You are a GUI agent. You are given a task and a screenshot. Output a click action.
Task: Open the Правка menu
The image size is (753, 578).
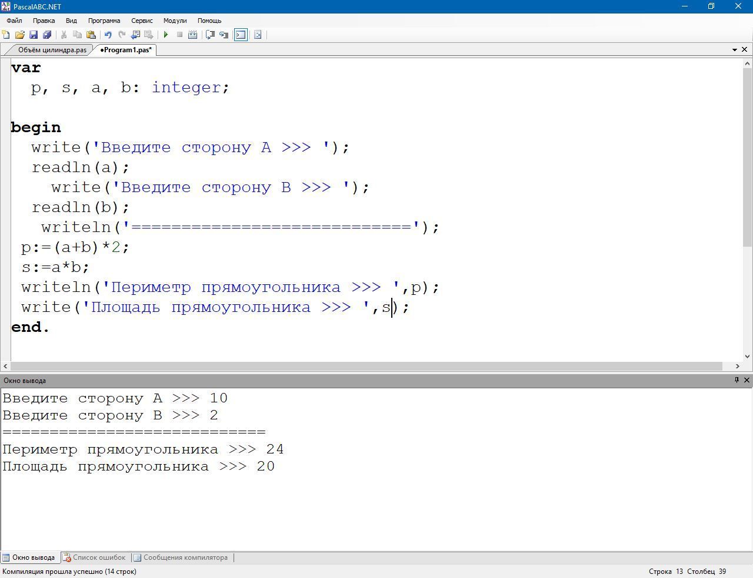[44, 21]
